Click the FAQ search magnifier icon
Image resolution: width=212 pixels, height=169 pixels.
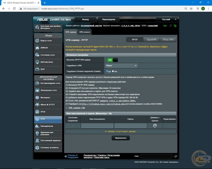(176, 156)
